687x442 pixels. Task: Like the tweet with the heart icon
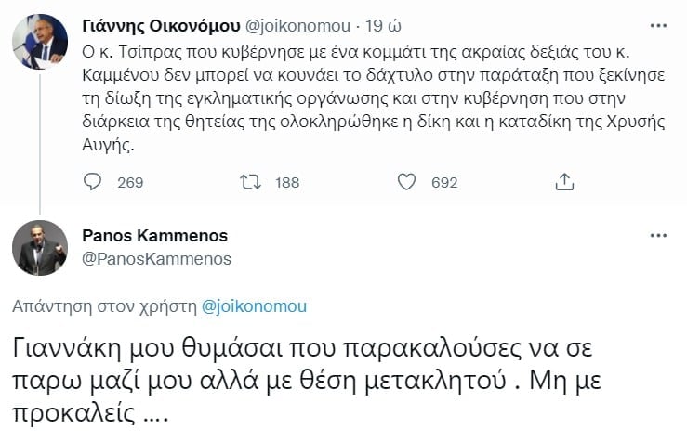tap(405, 182)
